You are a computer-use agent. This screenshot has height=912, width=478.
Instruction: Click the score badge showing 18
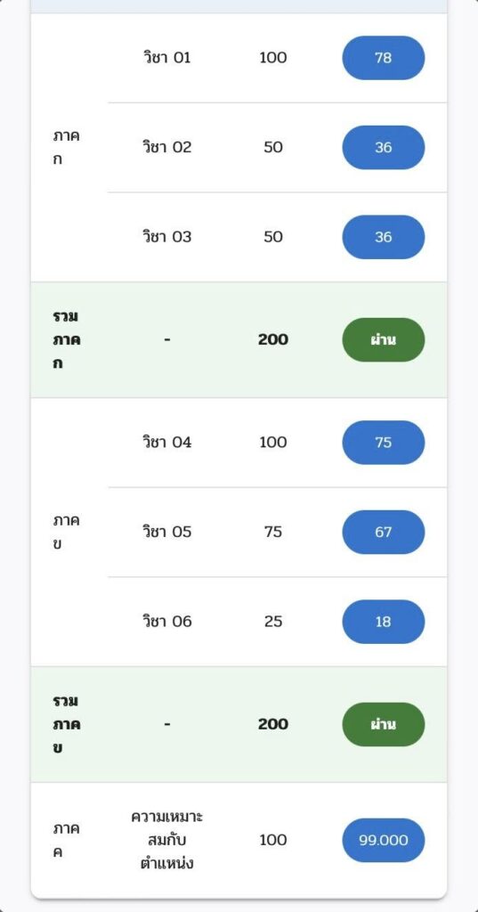tap(384, 622)
